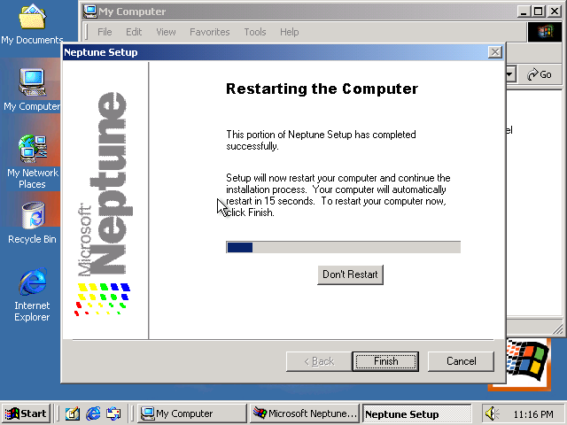567x425 pixels.
Task: Click the disabled Back button
Action: coord(319,361)
